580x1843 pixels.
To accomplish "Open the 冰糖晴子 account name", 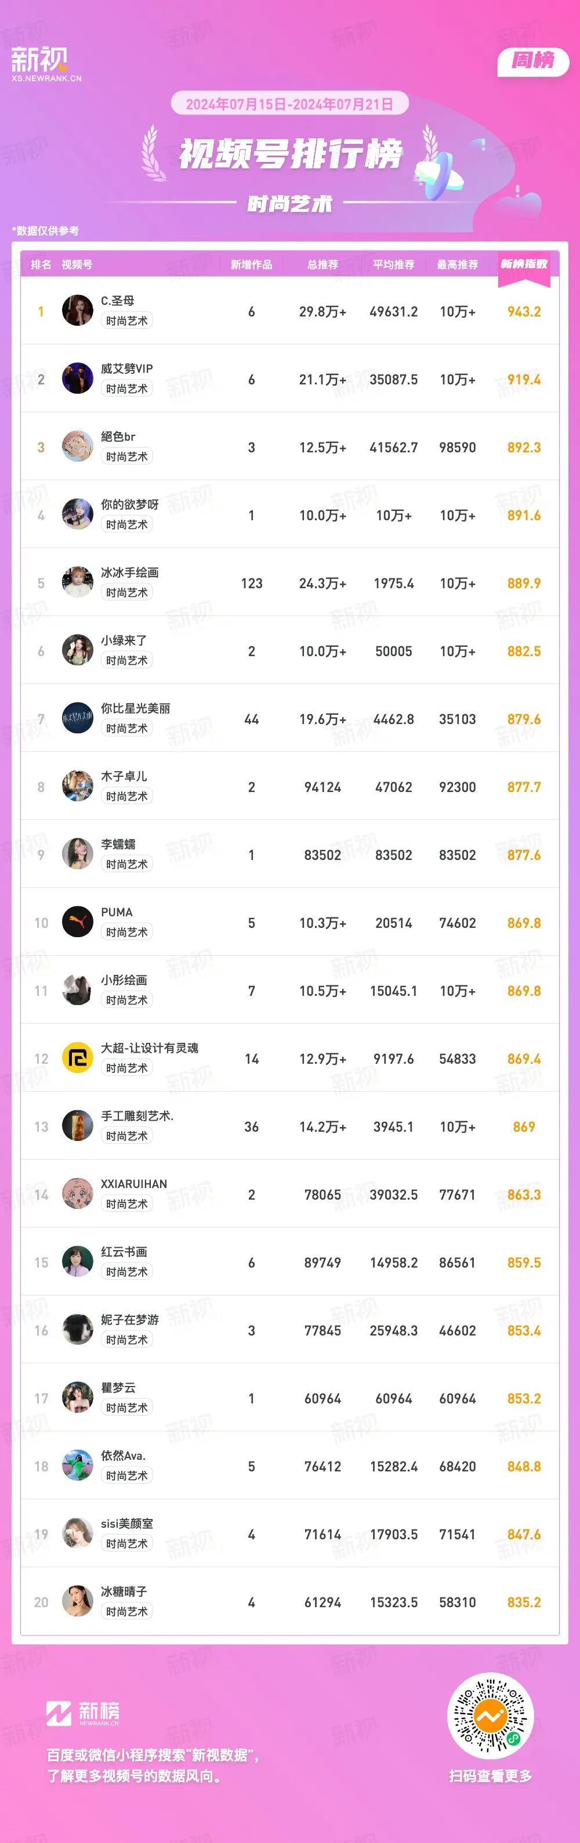I will (124, 1592).
